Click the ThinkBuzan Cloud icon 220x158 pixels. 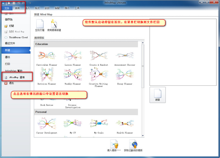point(6,37)
